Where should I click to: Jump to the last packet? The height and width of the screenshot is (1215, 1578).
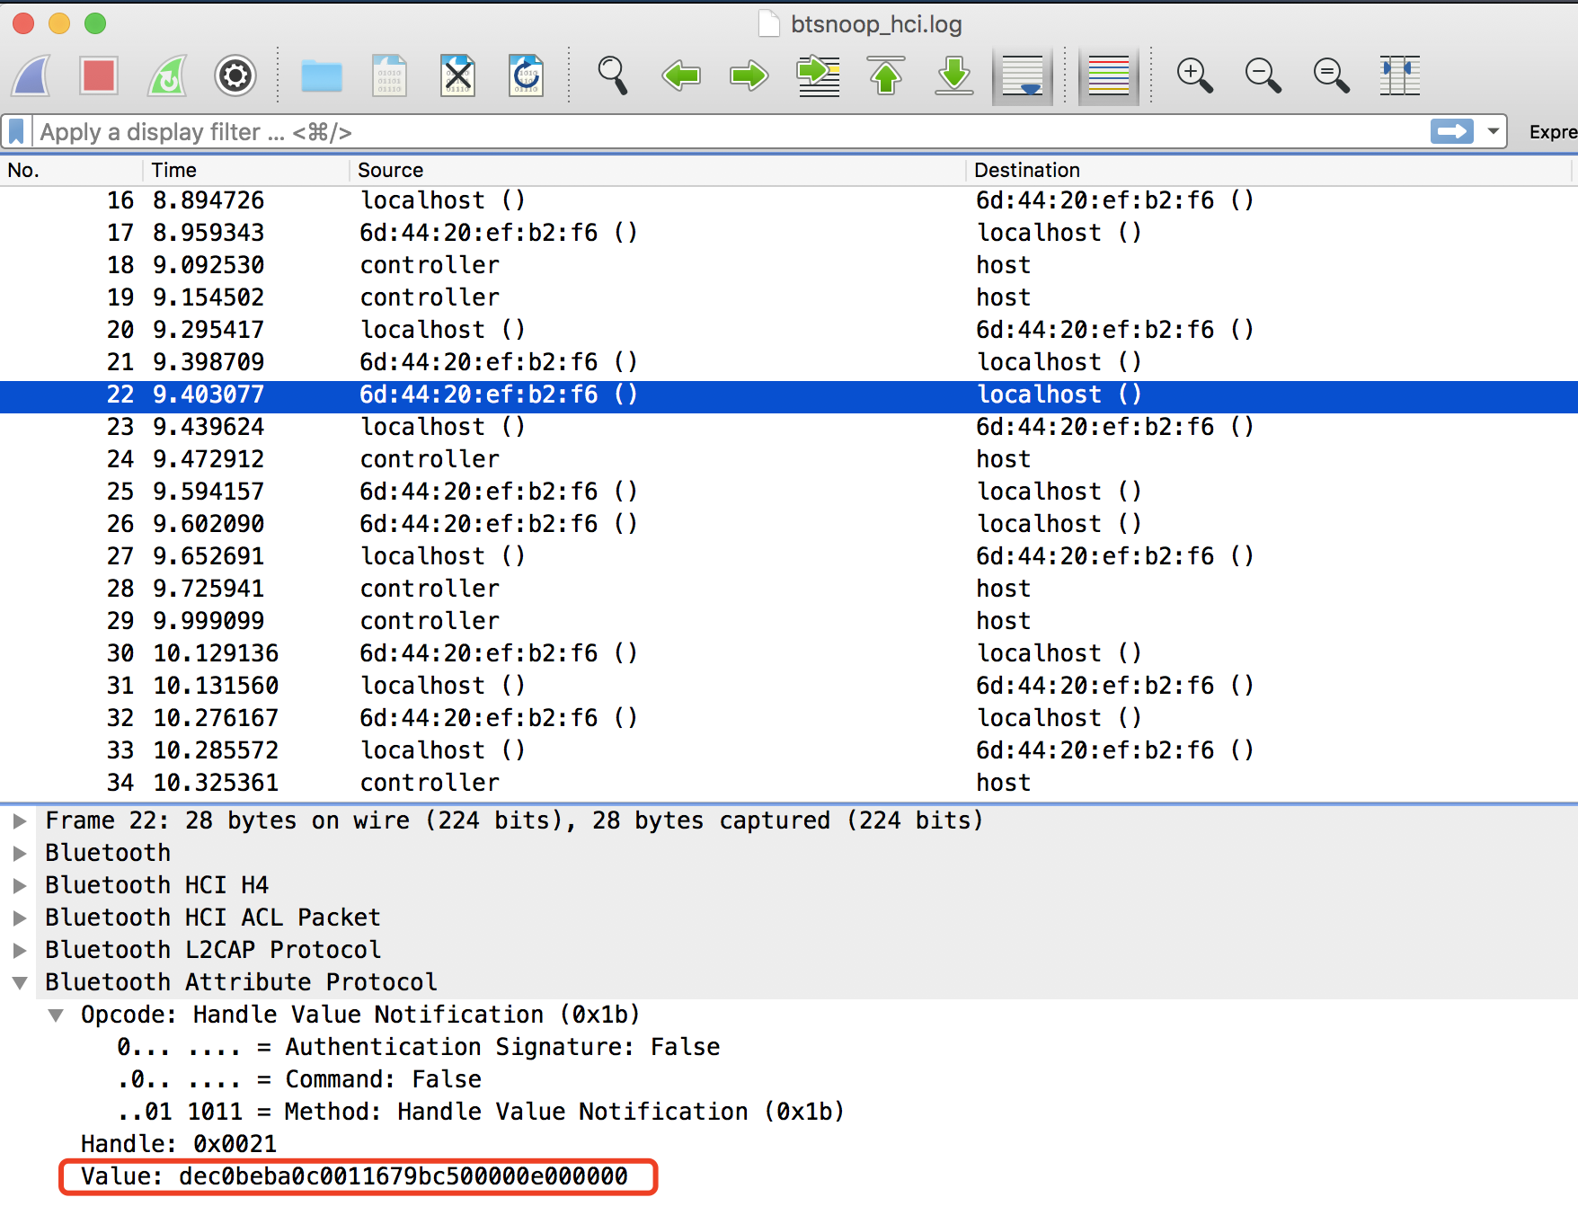click(954, 75)
